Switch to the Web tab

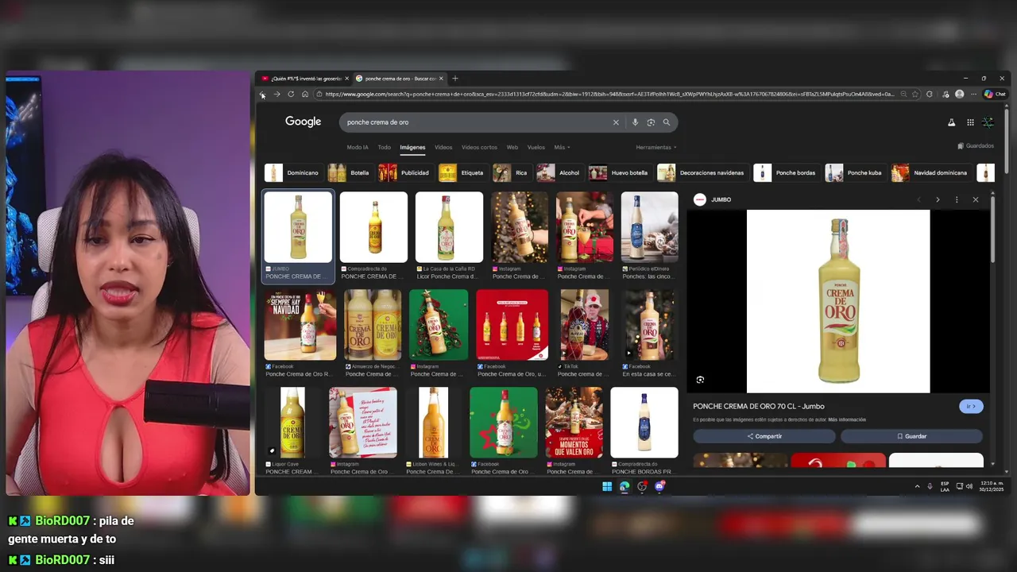pyautogui.click(x=512, y=147)
